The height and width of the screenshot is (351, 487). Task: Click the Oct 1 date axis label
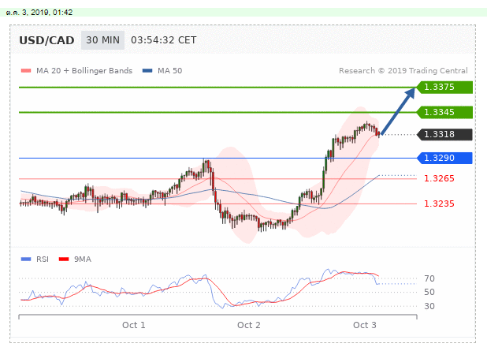[x=133, y=325]
